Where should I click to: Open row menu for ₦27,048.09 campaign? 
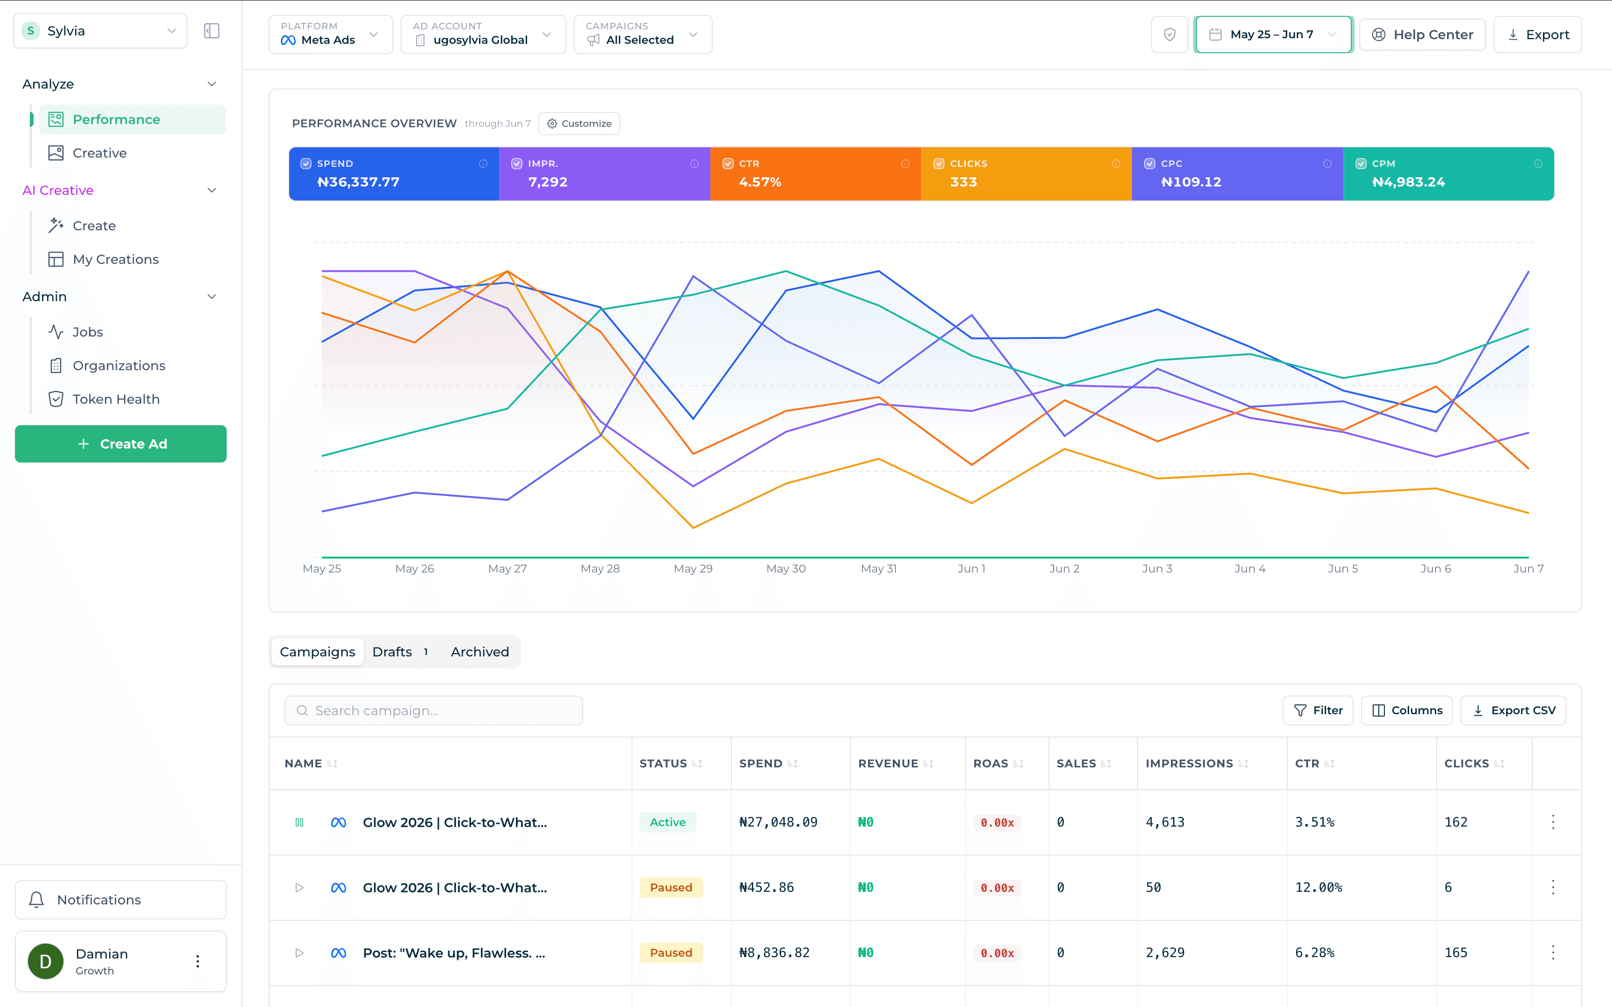click(x=1553, y=822)
